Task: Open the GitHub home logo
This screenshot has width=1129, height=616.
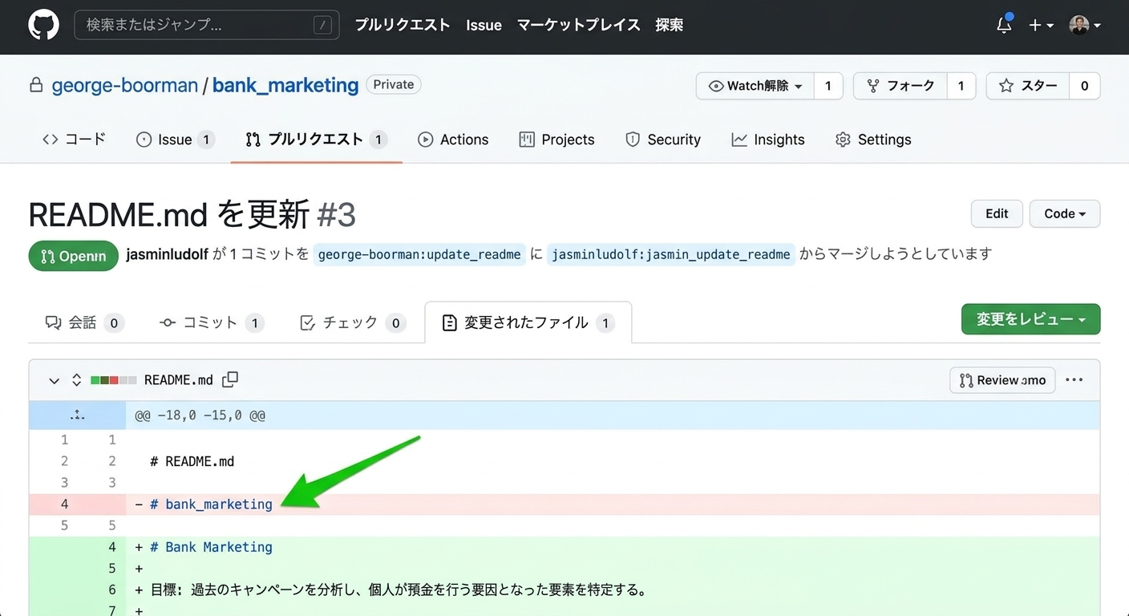Action: [x=44, y=25]
